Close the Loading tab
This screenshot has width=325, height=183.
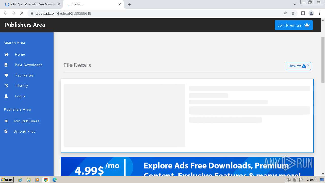pyautogui.click(x=120, y=4)
